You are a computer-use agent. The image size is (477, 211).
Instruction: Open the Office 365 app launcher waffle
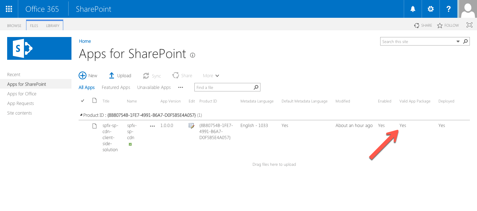tap(9, 9)
